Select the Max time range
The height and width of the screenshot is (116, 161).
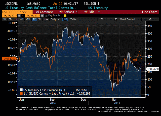coord(46,19)
